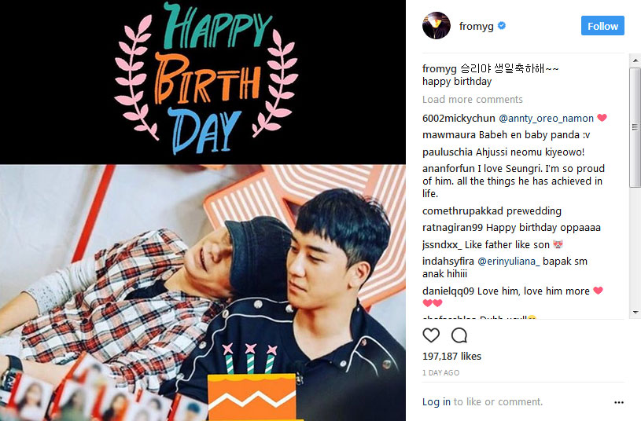641x421 pixels.
Task: Open the Log in link
Action: click(x=437, y=402)
